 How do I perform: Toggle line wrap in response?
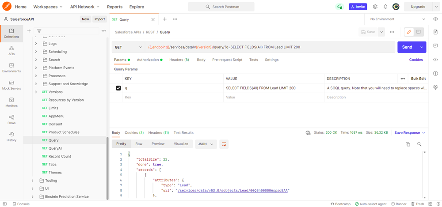point(224,144)
